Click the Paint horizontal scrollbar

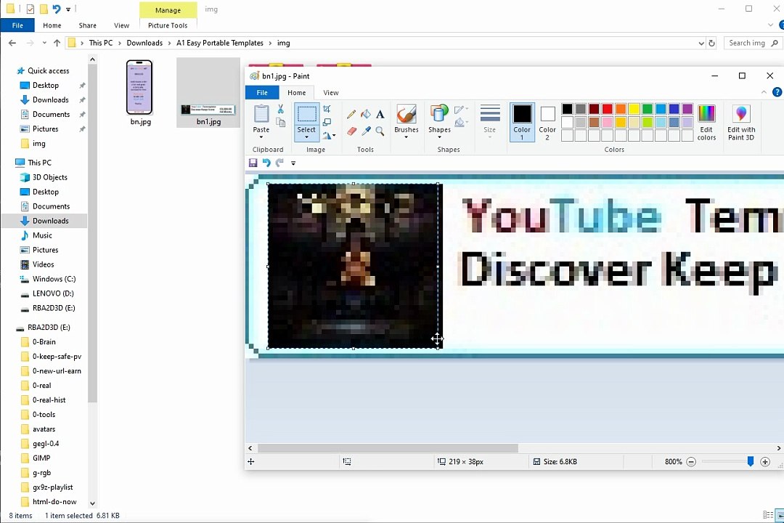click(x=388, y=448)
